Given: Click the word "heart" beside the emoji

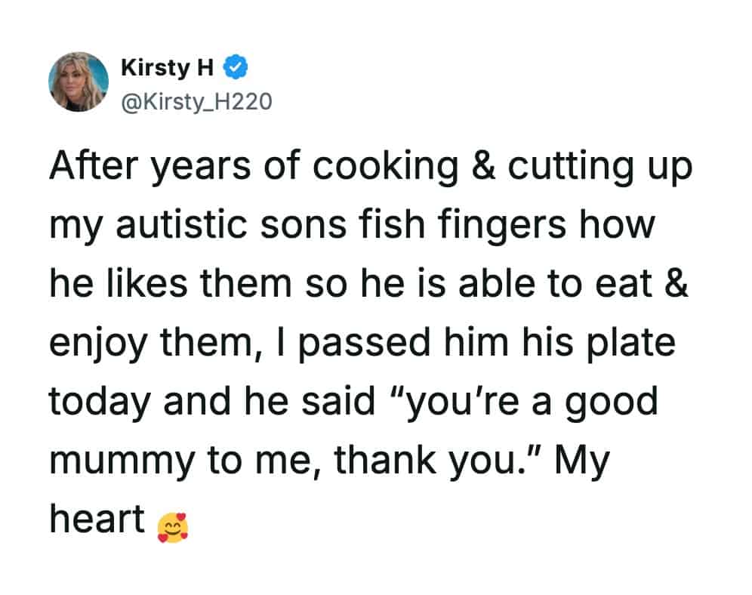Looking at the screenshot, I should point(97,519).
